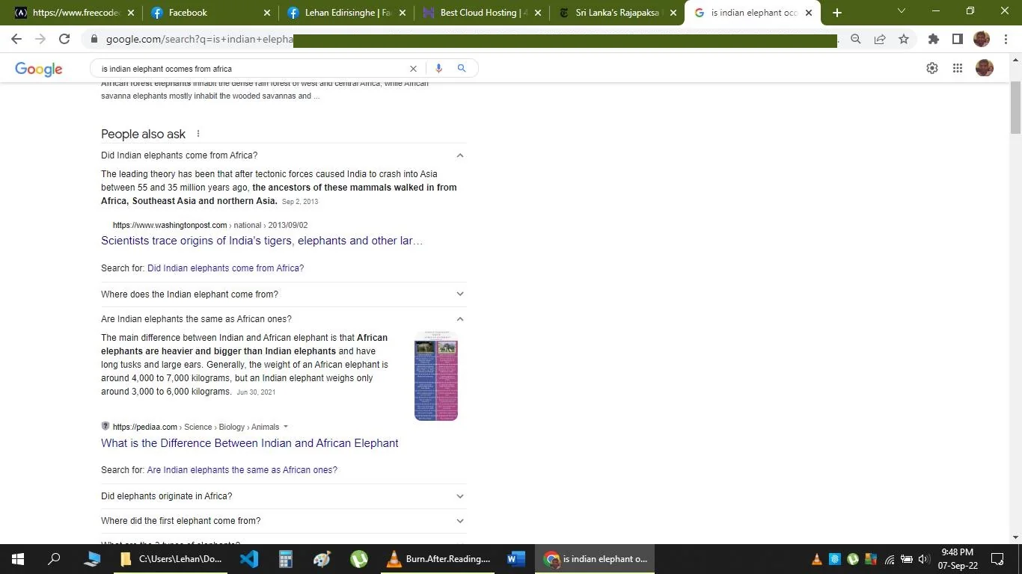Follow 'Search for: Did Indian elephants come from Africa?'
The height and width of the screenshot is (574, 1022).
(x=225, y=268)
